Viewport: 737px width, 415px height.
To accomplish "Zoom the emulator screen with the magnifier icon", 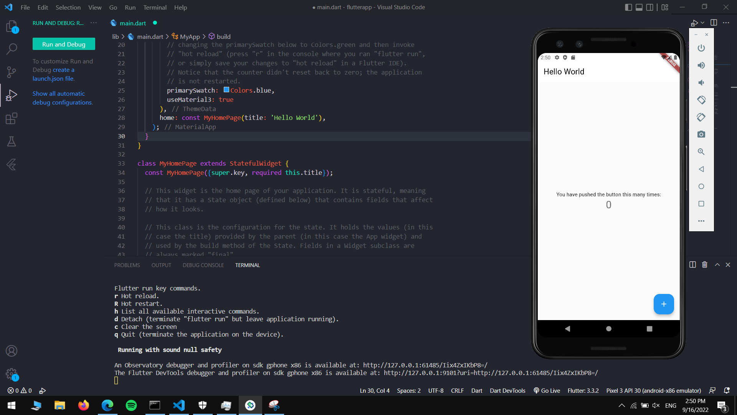I will click(701, 151).
